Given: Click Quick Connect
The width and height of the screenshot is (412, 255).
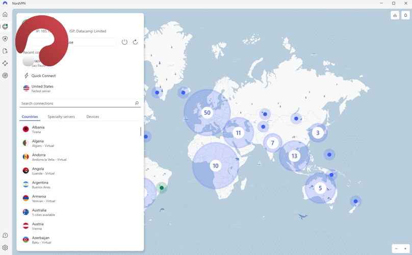Looking at the screenshot, I should 43,75.
